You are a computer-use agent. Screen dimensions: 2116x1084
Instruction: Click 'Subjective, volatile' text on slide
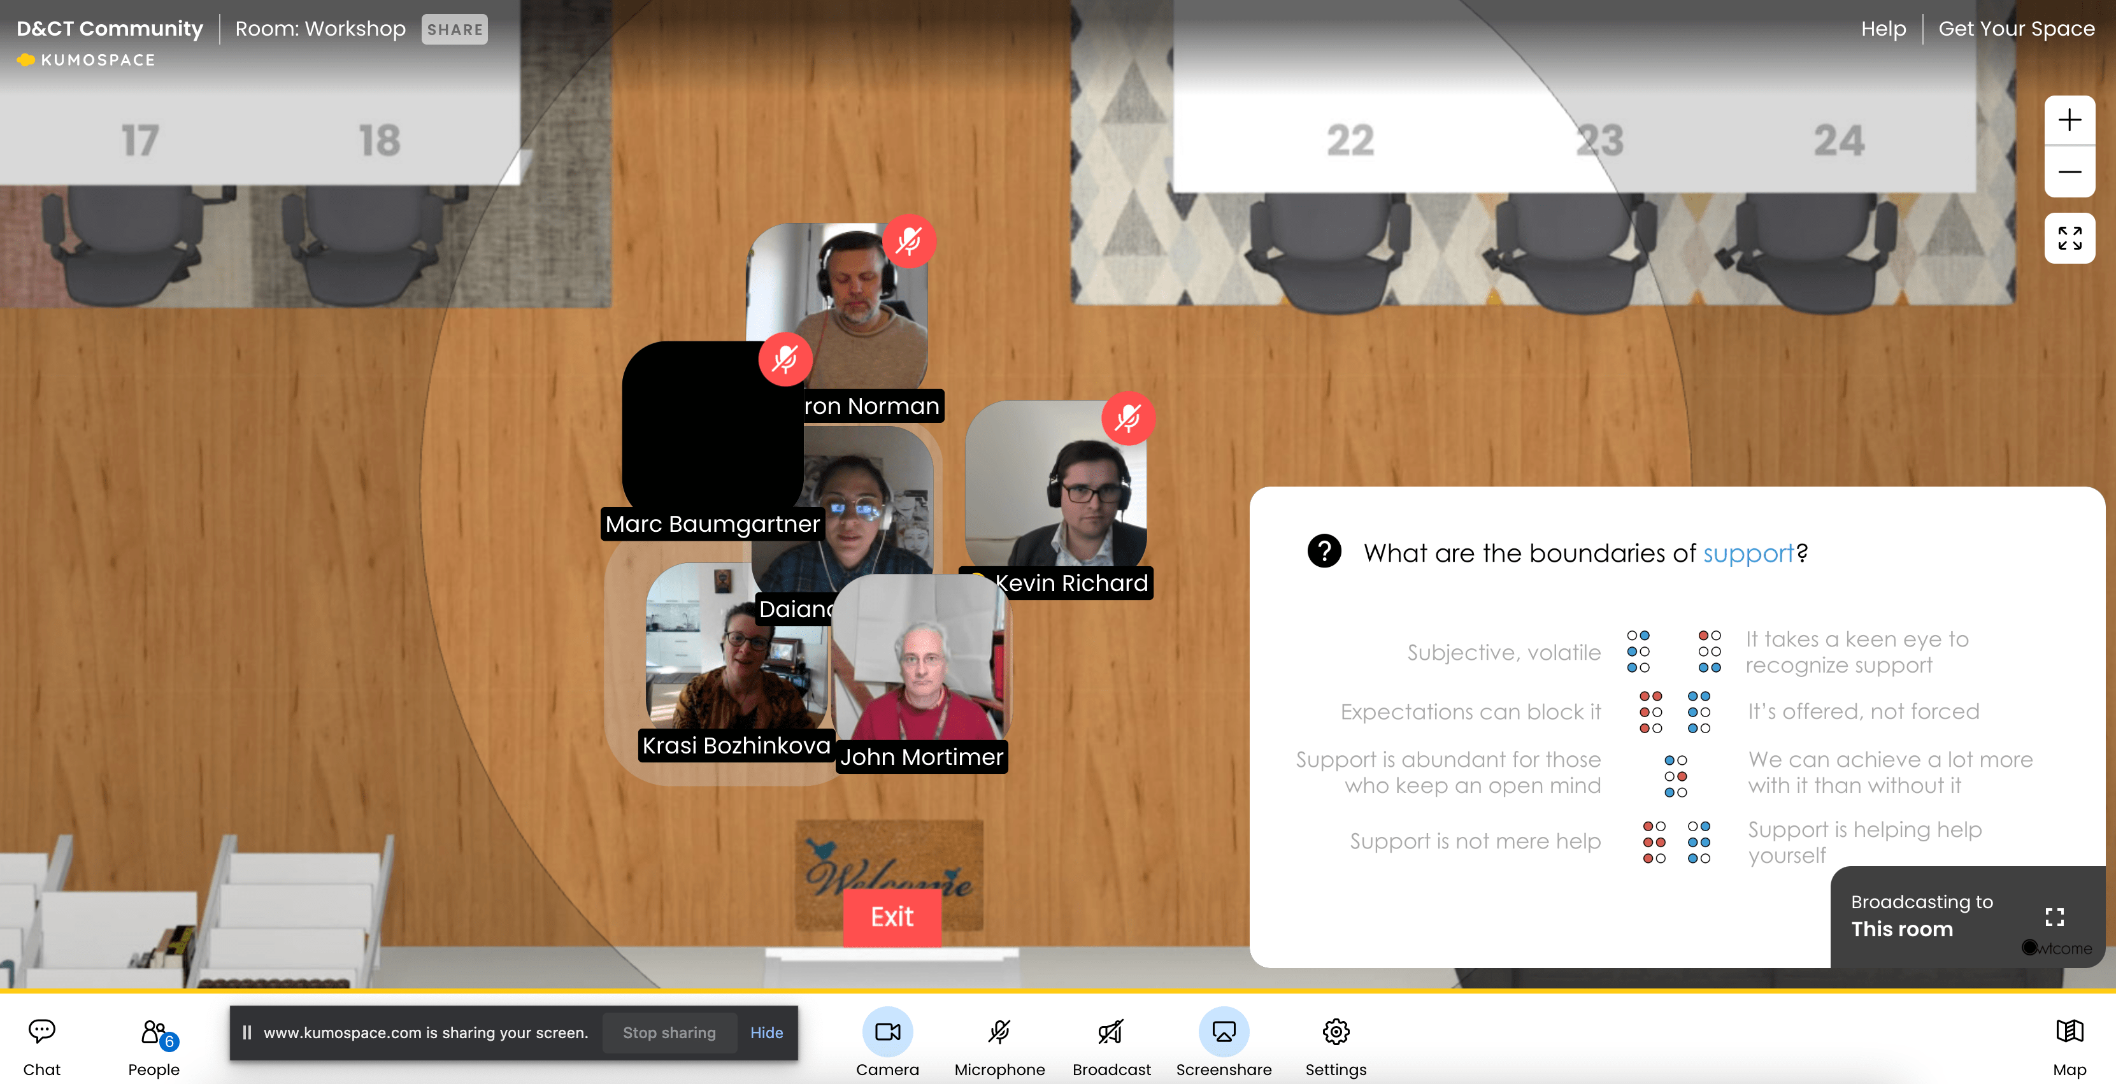pos(1503,652)
